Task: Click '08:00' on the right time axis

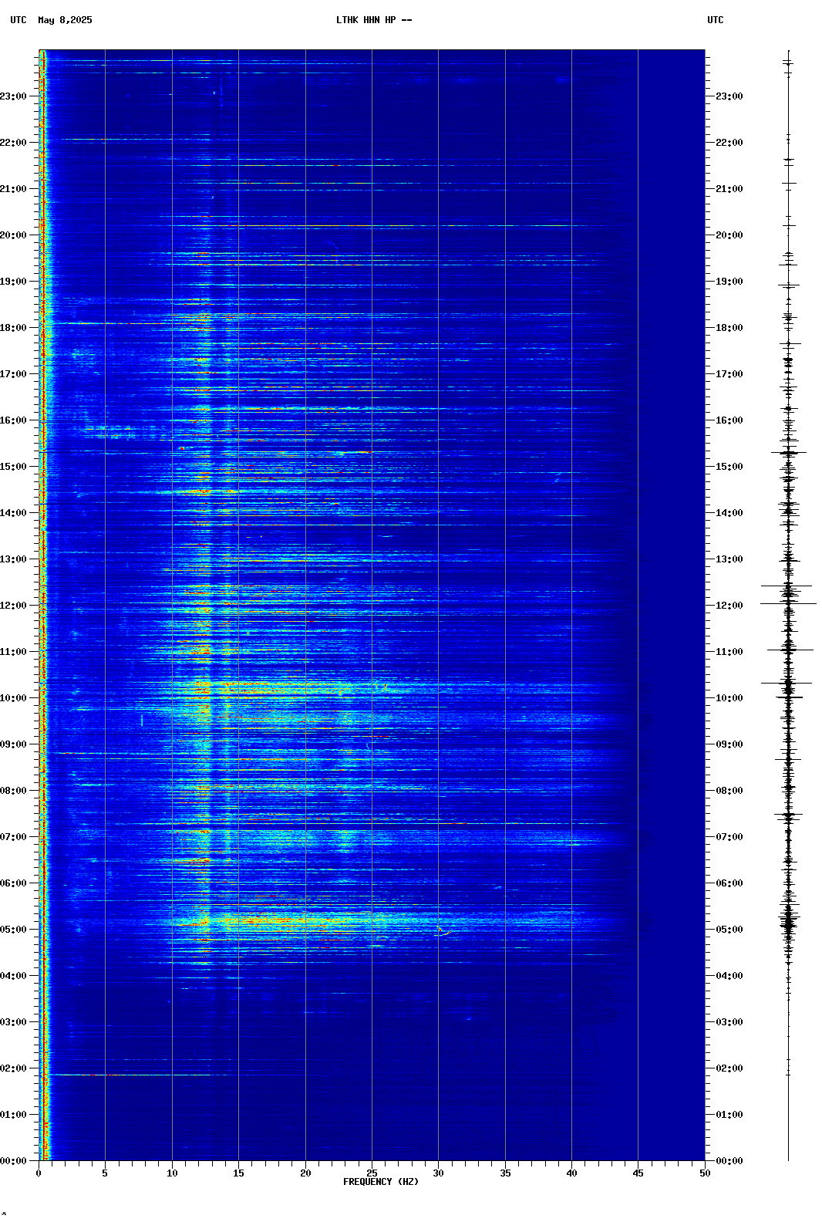Action: point(729,791)
